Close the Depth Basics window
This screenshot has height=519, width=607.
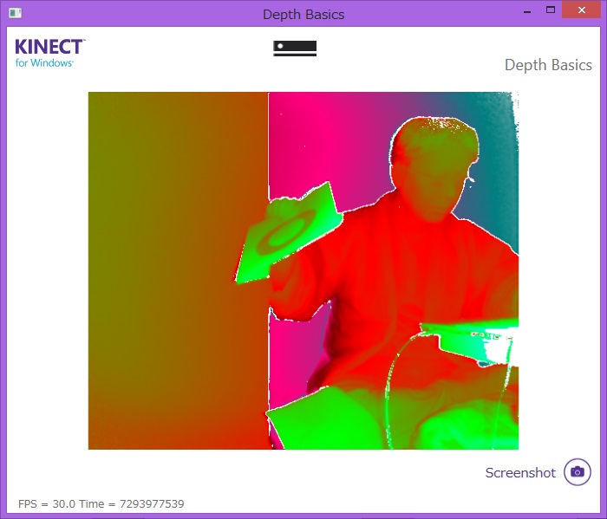[x=582, y=10]
